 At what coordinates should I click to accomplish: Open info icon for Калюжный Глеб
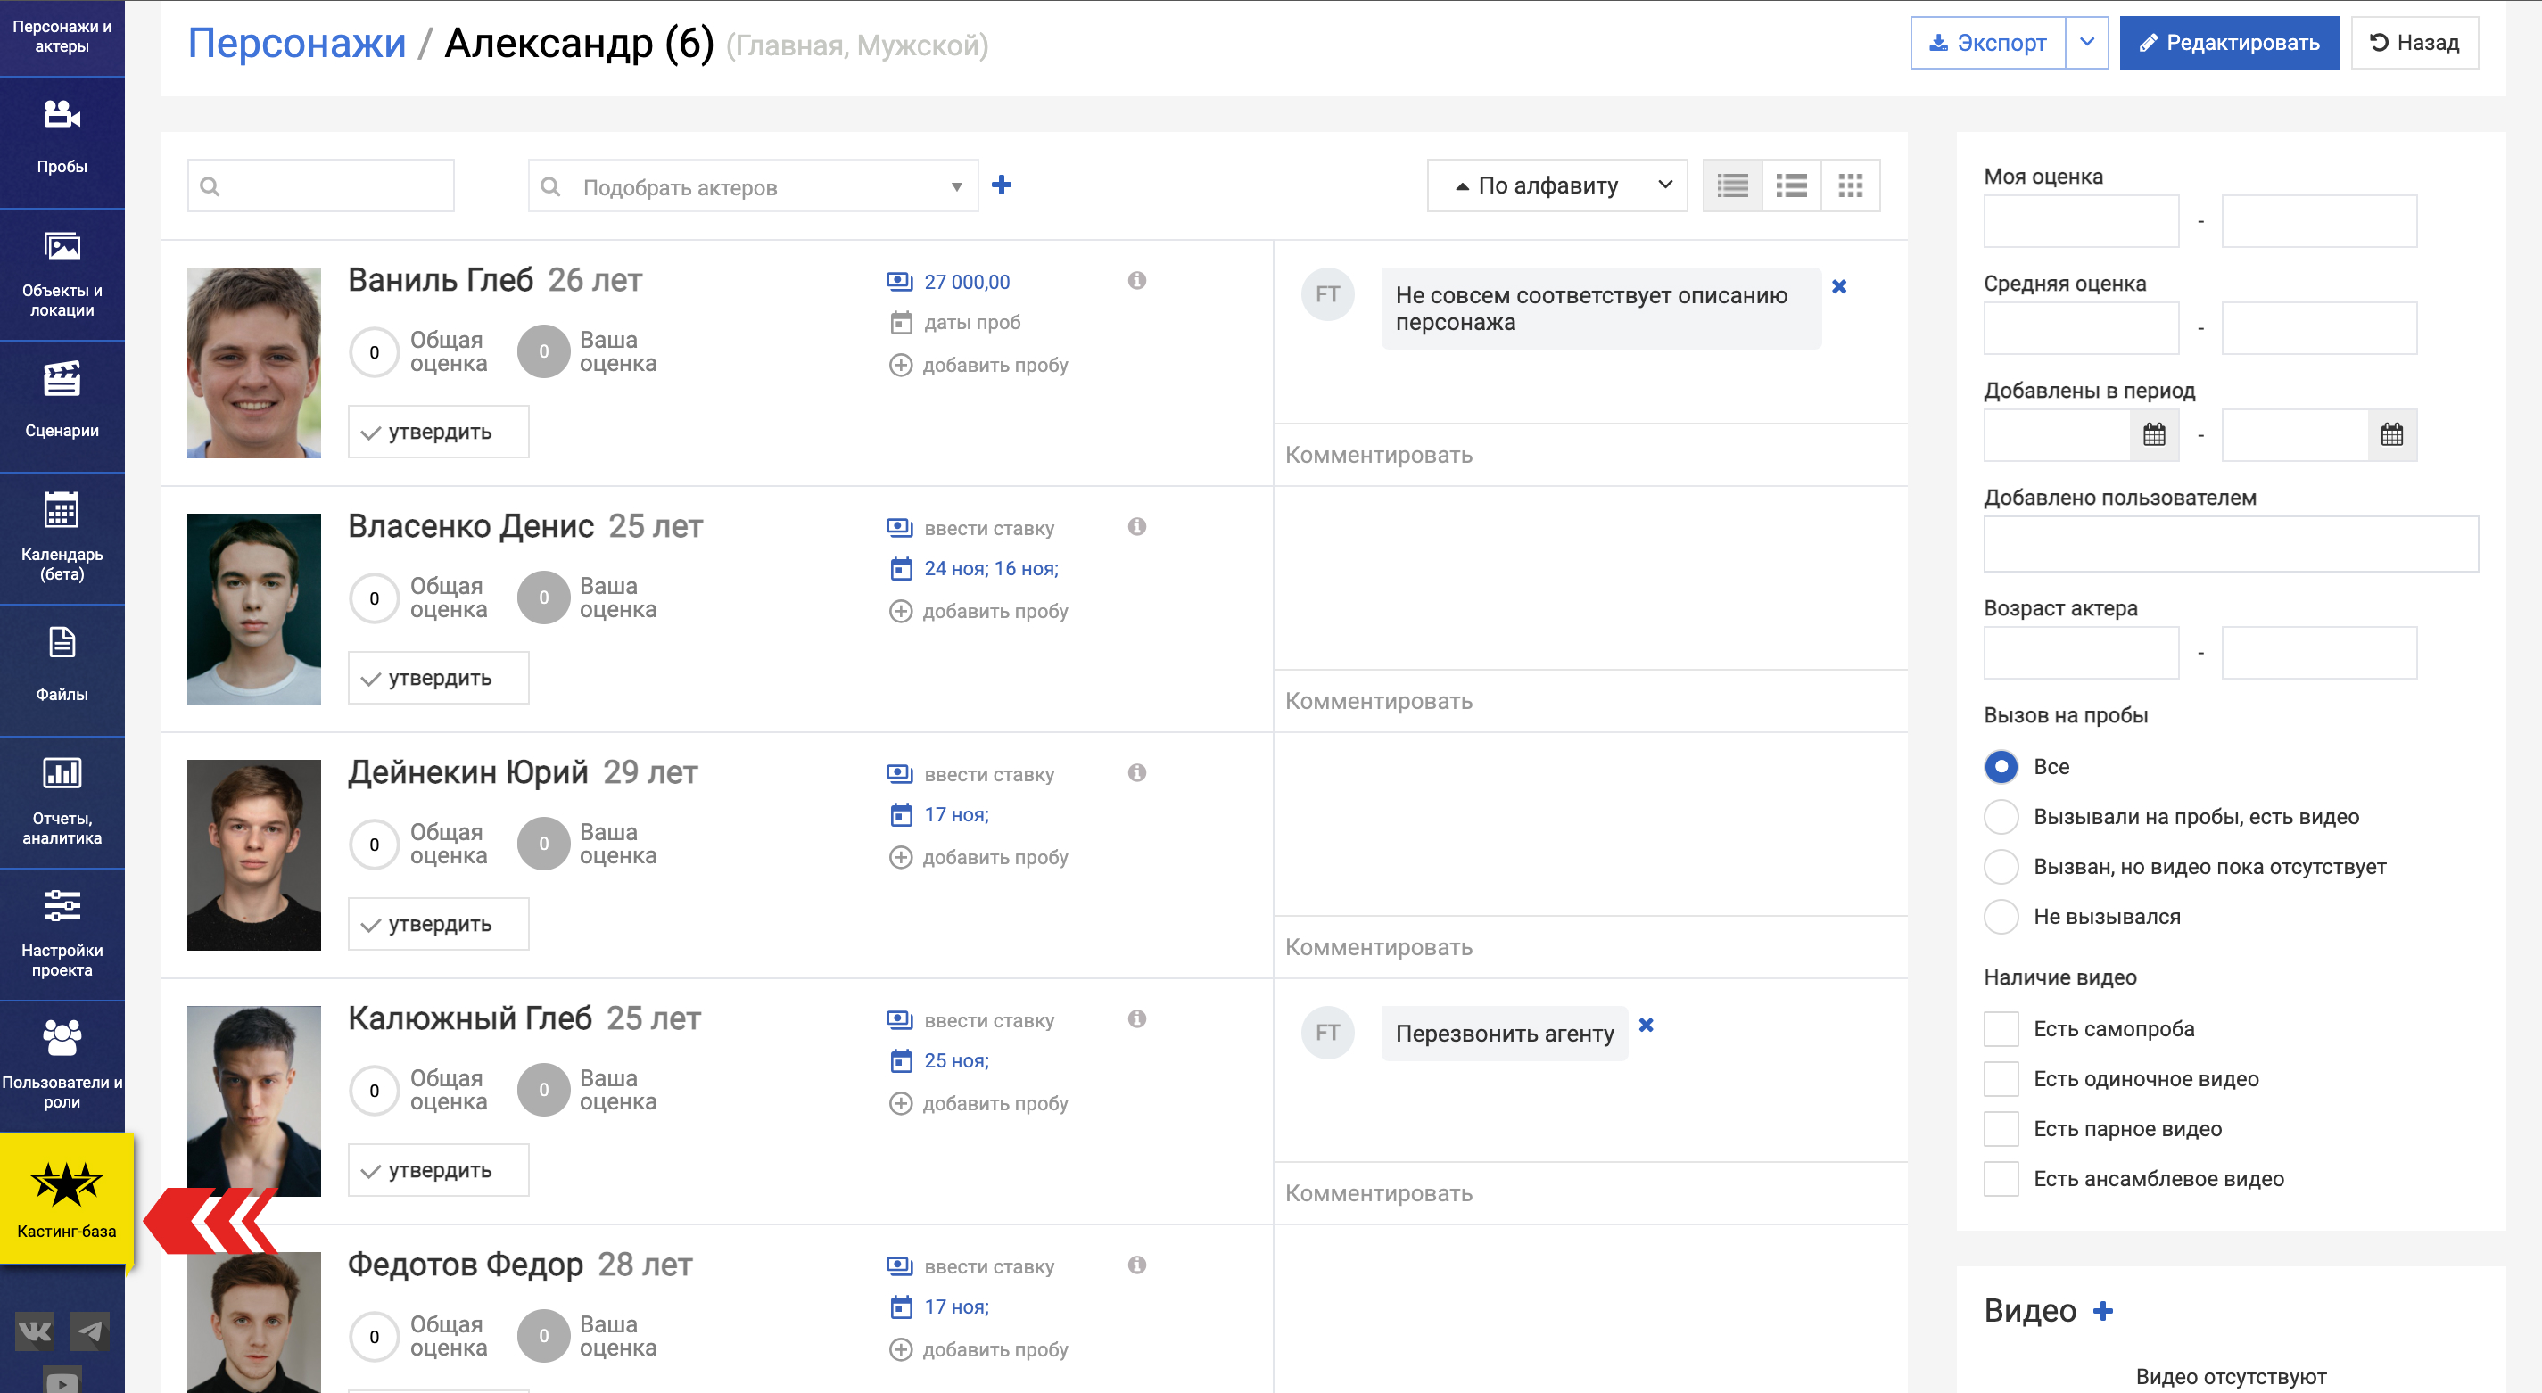[1137, 1019]
